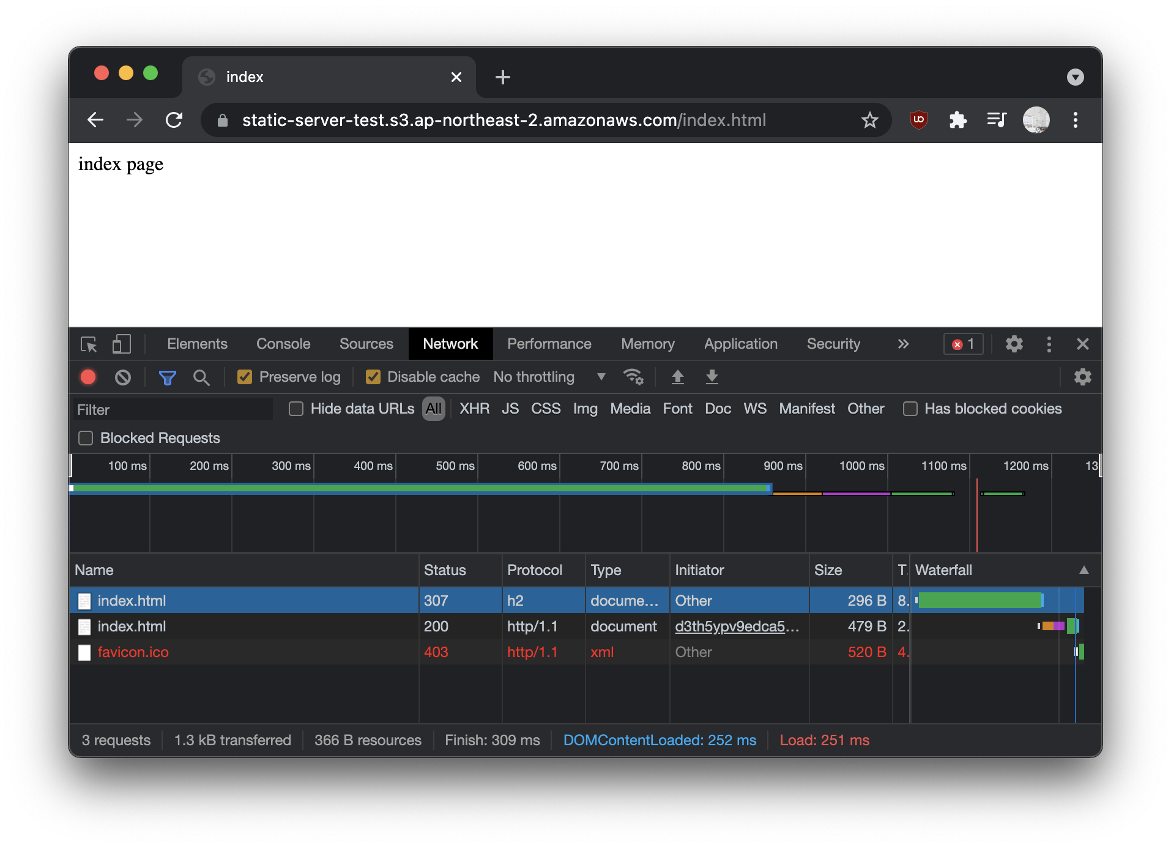
Task: Tick the Blocked Requests checkbox
Action: (86, 438)
